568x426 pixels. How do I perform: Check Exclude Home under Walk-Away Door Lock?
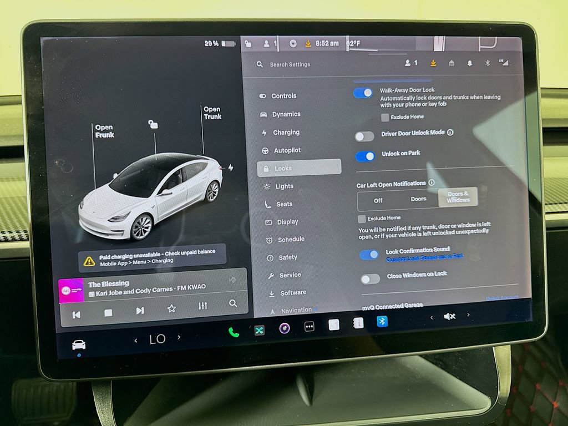click(x=385, y=118)
